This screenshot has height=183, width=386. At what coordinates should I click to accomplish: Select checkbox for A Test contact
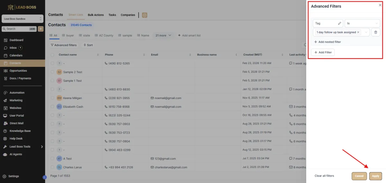(x=52, y=159)
